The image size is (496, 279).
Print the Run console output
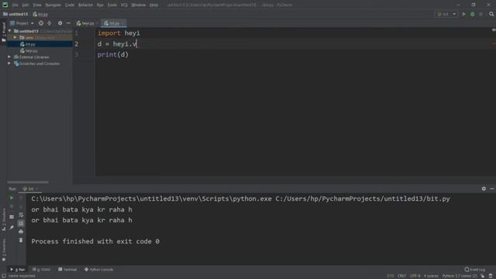click(x=21, y=232)
